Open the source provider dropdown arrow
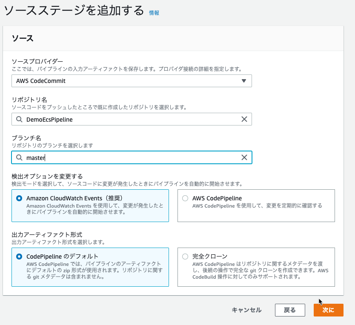This screenshot has height=325, width=355. coord(244,81)
